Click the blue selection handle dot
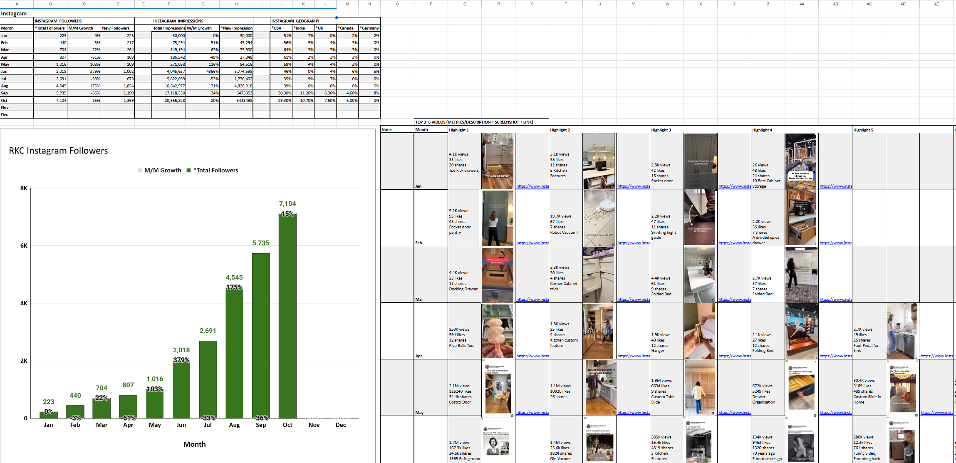This screenshot has height=463, width=956. 336,17
